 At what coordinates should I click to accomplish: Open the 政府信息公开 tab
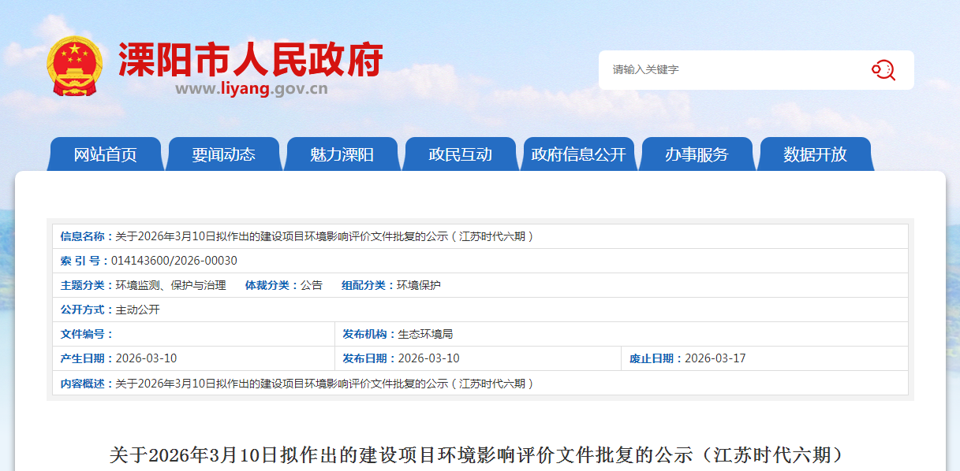[x=578, y=154]
